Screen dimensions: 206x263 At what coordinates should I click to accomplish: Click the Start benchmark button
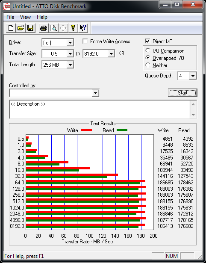[182, 93]
